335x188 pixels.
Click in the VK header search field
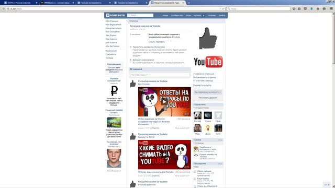pos(140,15)
